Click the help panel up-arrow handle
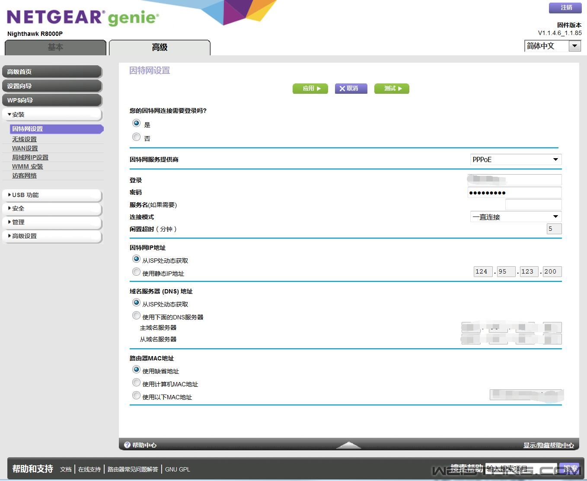This screenshot has width=587, height=481. (348, 445)
